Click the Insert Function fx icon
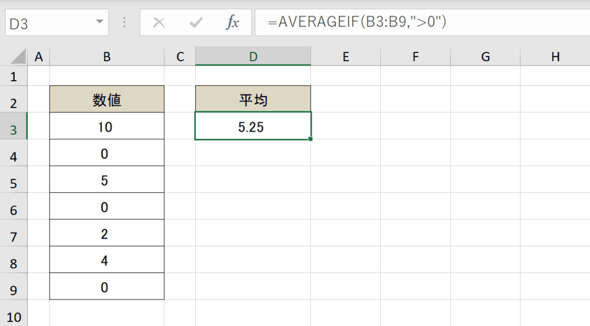 pos(233,22)
